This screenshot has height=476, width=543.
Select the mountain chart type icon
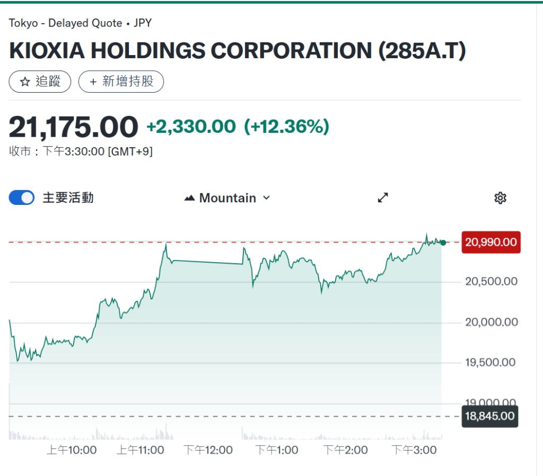coord(190,197)
